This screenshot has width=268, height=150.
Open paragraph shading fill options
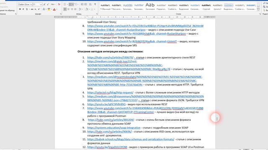coord(87,9)
